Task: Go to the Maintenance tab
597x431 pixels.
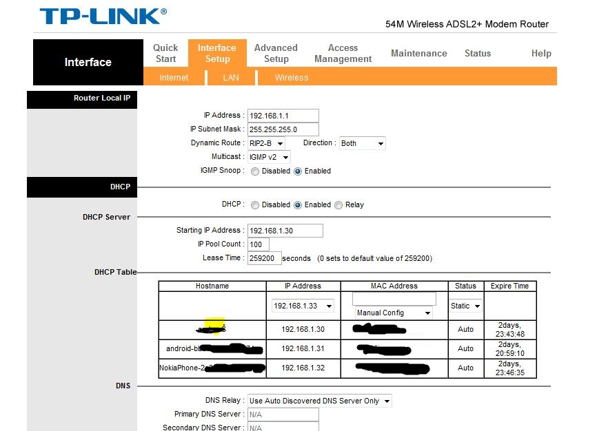Action: click(418, 53)
